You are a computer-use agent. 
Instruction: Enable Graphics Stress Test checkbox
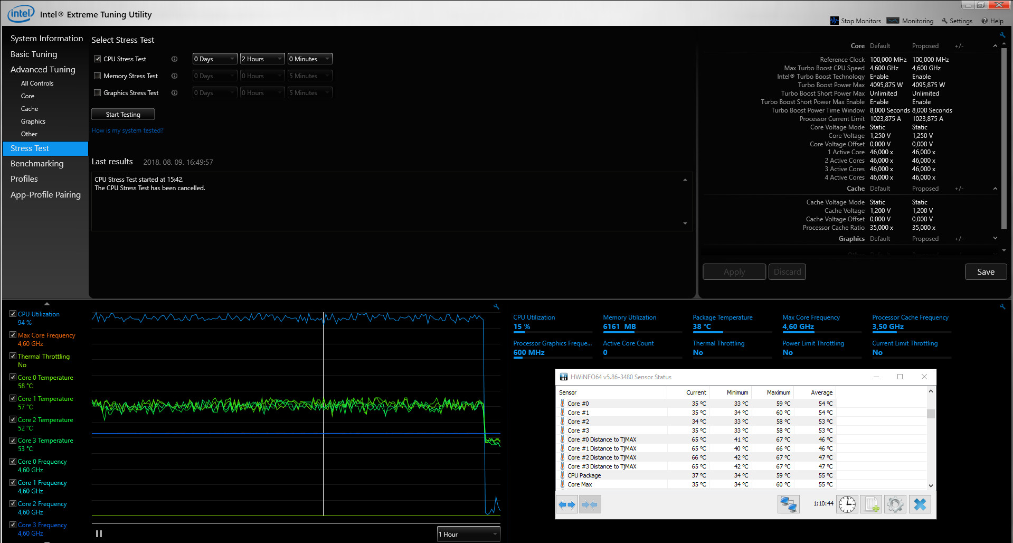pyautogui.click(x=97, y=93)
